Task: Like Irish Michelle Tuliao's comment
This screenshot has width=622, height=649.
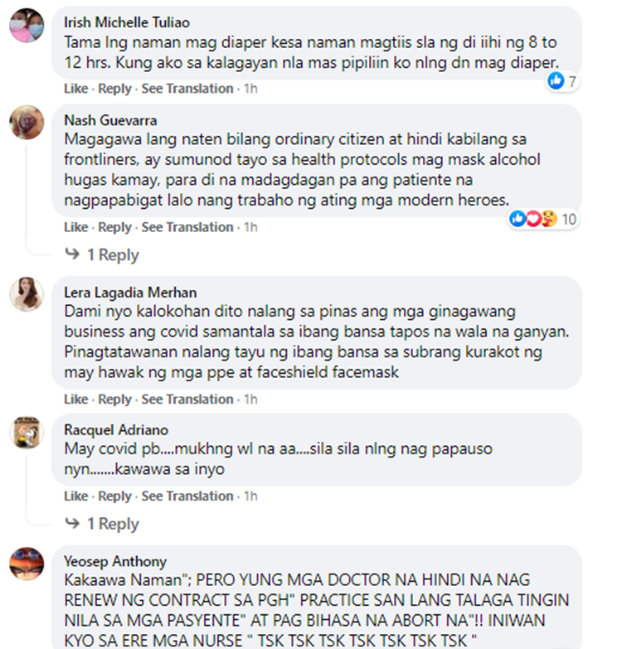Action: (75, 89)
